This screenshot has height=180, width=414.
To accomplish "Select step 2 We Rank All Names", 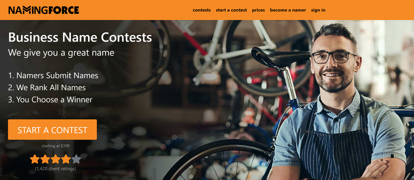I will (x=47, y=88).
